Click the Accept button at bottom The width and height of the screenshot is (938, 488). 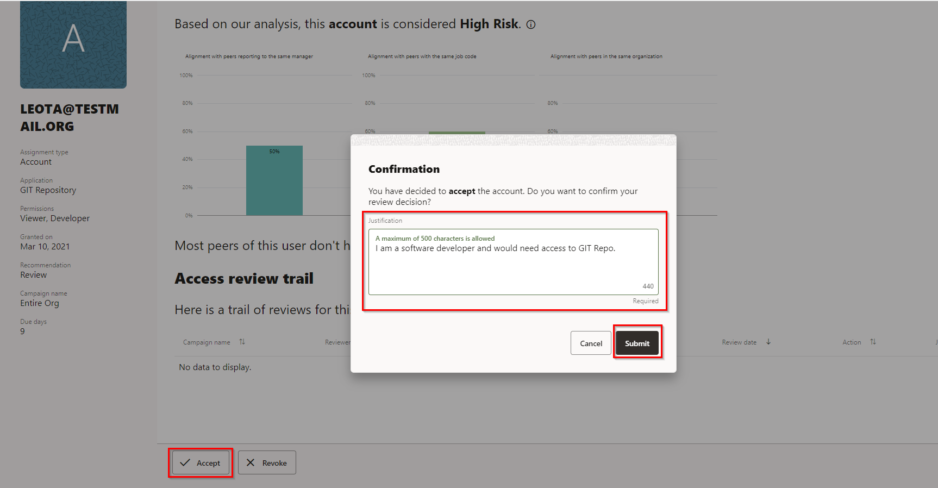coord(201,462)
